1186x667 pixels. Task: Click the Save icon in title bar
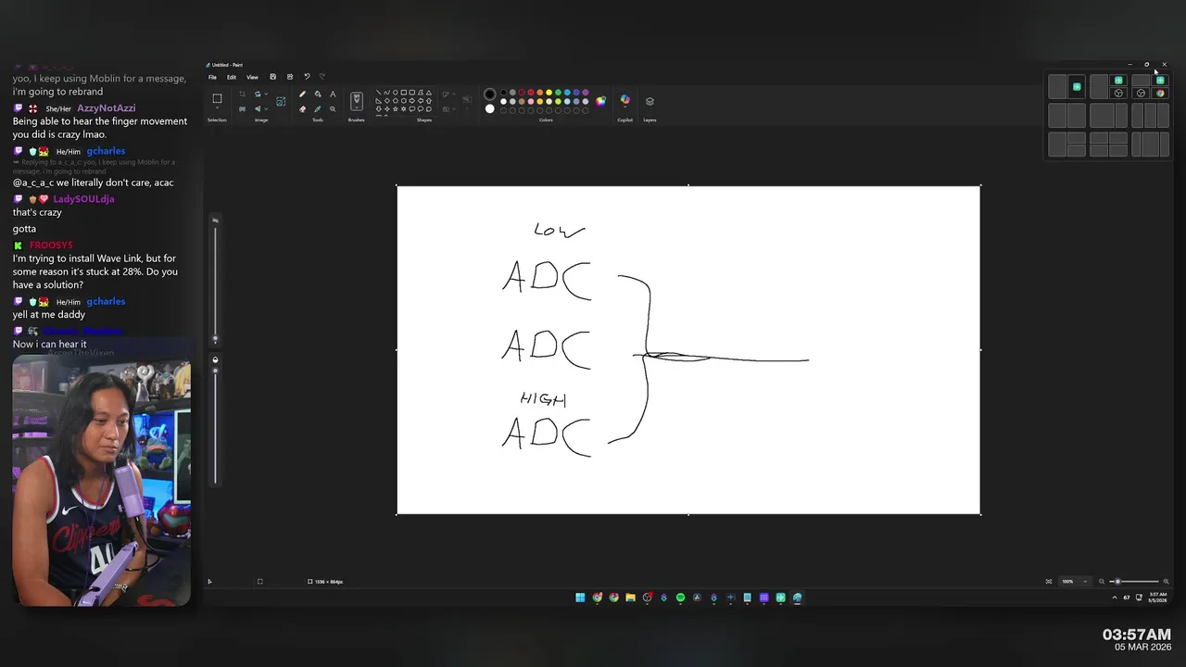point(272,77)
